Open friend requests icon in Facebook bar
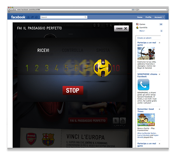The height and width of the screenshot is (159, 176). click(28, 17)
